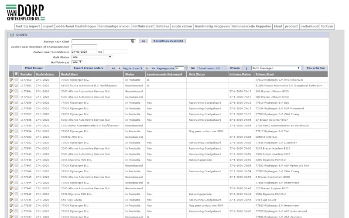The image size is (349, 218).
Task: Open the 'factuur' tab
Action: tap(327, 26)
